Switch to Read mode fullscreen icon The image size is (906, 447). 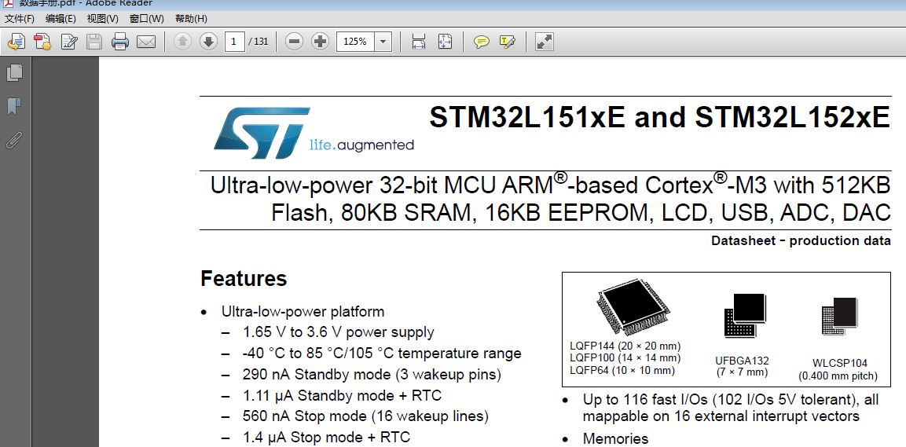tap(545, 42)
